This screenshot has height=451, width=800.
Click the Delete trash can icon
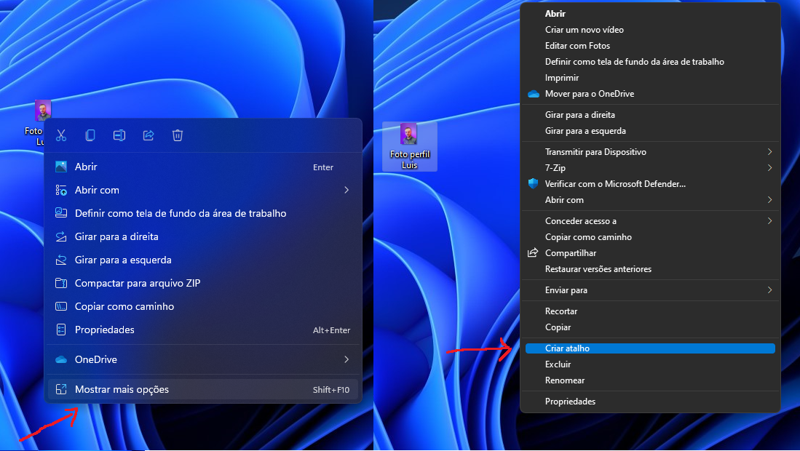coord(178,135)
